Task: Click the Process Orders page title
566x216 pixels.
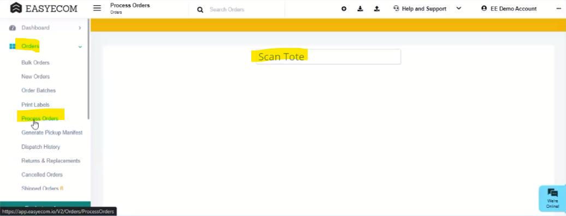Action: pos(130,5)
